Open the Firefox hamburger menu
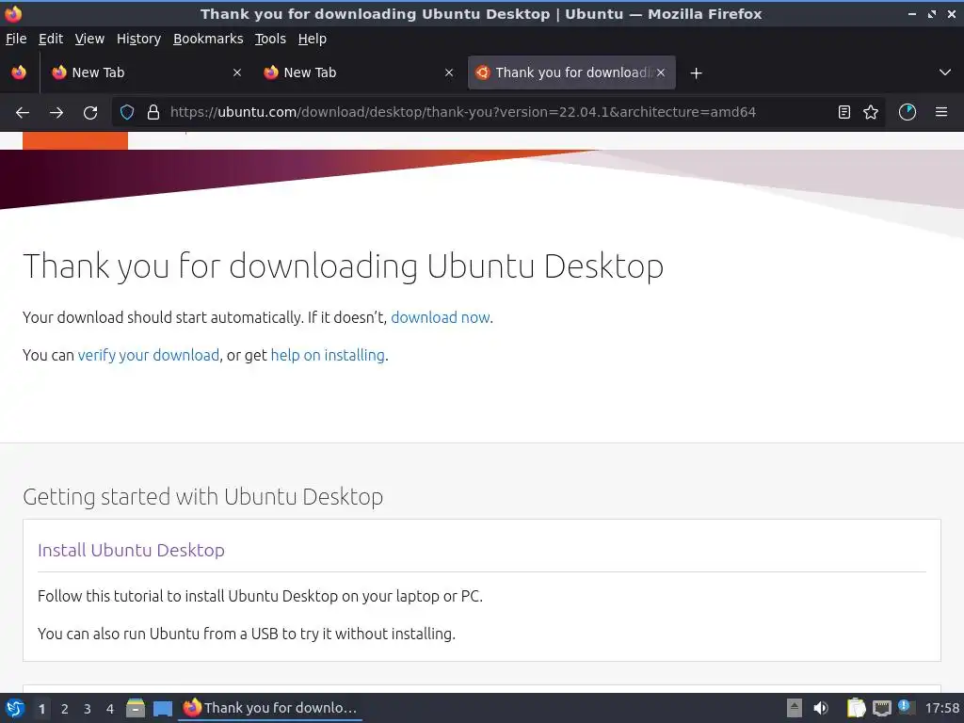 pos(941,112)
